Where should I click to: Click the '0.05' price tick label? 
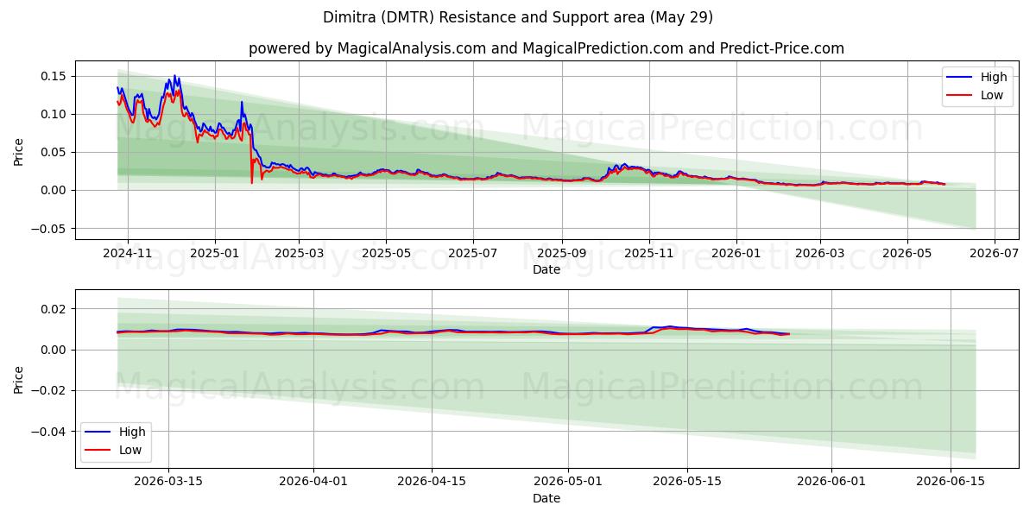55,152
